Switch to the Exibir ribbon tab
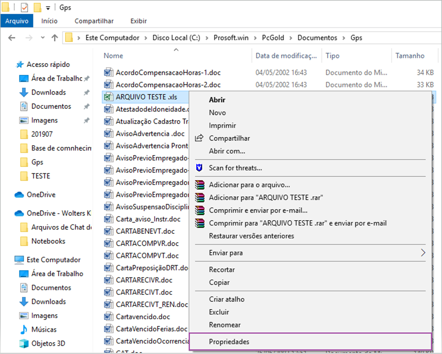Viewport: 442px width, 354px height. pos(138,21)
